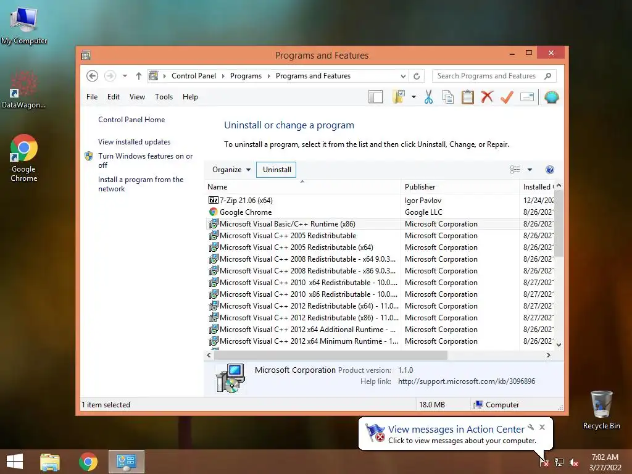The image size is (632, 474).
Task: Open the View menu
Action: tap(137, 97)
